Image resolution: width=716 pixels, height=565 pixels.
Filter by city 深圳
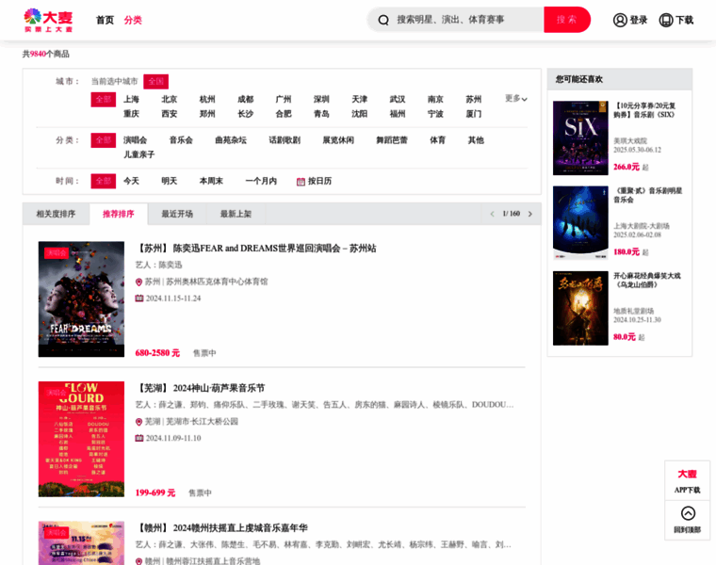point(321,100)
